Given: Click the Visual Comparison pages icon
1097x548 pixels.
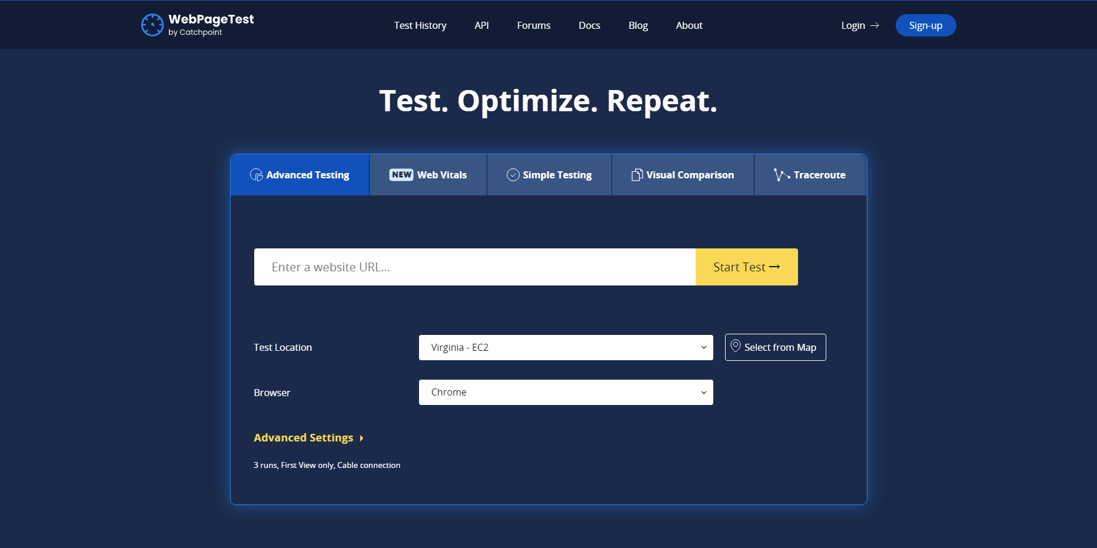Looking at the screenshot, I should coord(637,175).
